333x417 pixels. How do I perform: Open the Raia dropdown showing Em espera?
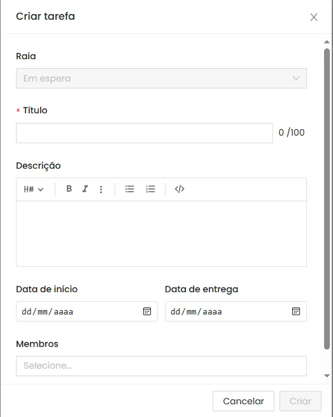pos(161,78)
